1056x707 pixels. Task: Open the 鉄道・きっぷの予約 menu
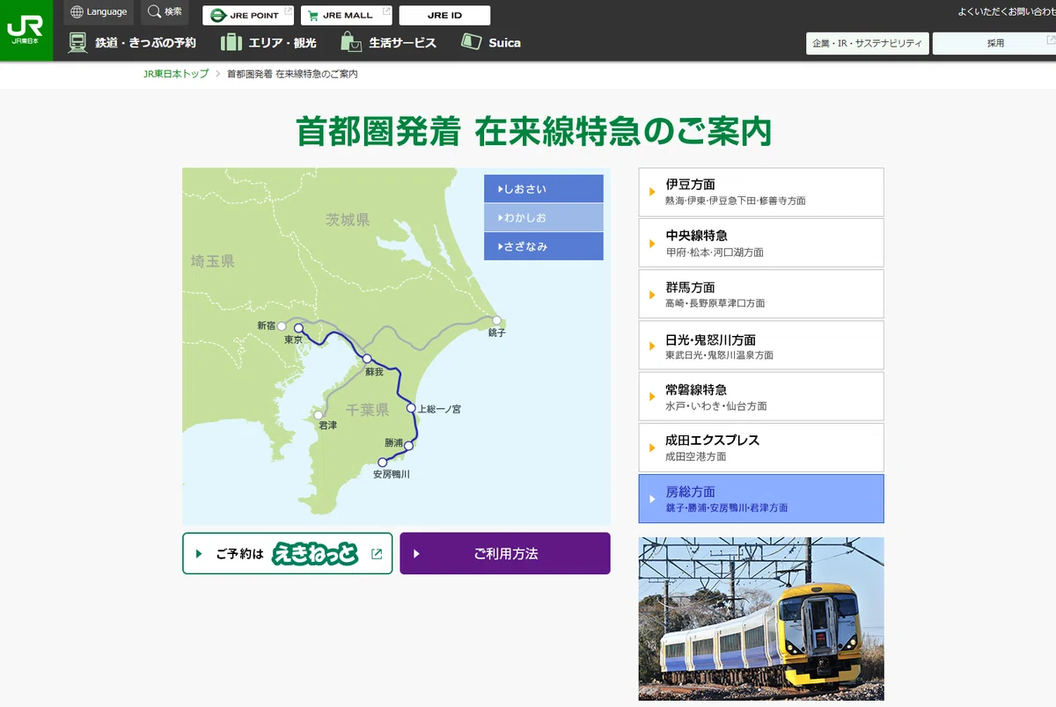(x=132, y=43)
